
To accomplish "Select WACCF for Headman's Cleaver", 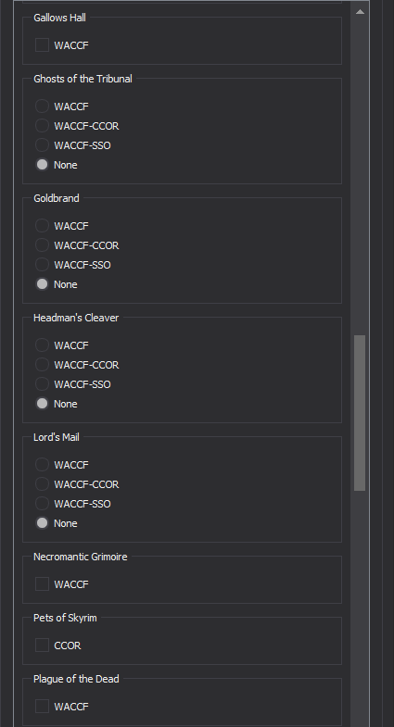I will click(43, 345).
